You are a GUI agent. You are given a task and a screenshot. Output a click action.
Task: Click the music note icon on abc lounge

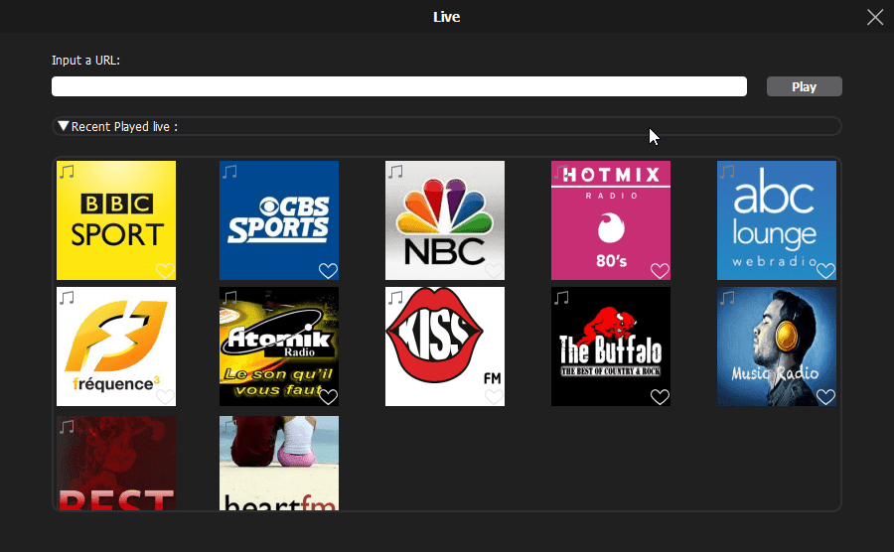(728, 172)
